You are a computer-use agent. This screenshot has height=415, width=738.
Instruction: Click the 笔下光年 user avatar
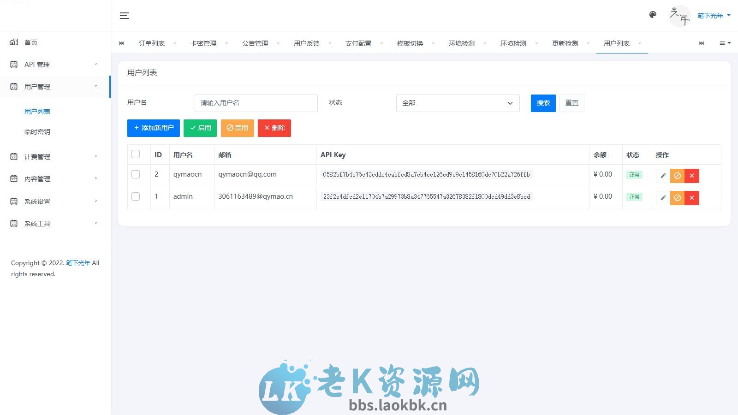point(679,15)
